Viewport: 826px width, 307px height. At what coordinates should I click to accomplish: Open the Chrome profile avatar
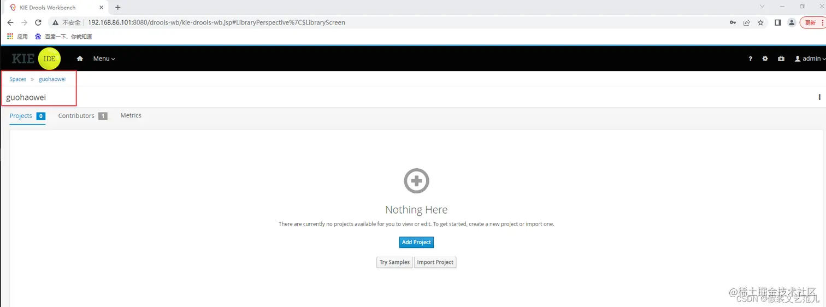[792, 22]
